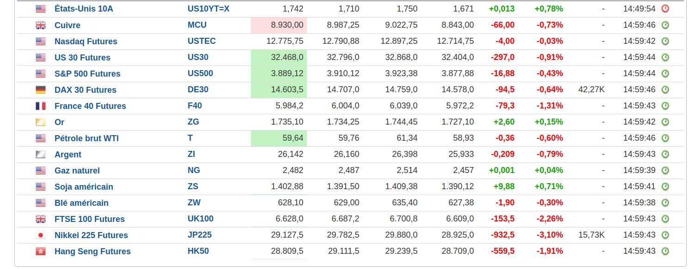Click the Hong Kong flag beside Hang Seng
This screenshot has width=696, height=269.
pos(41,251)
